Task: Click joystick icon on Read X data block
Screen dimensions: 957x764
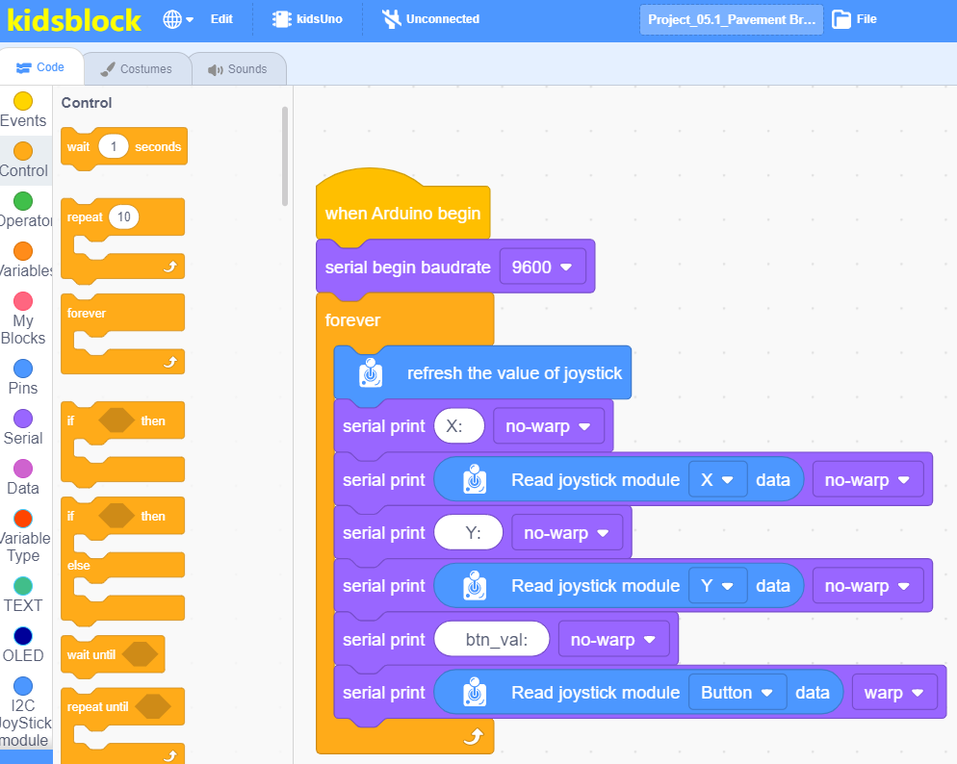Action: 475,479
